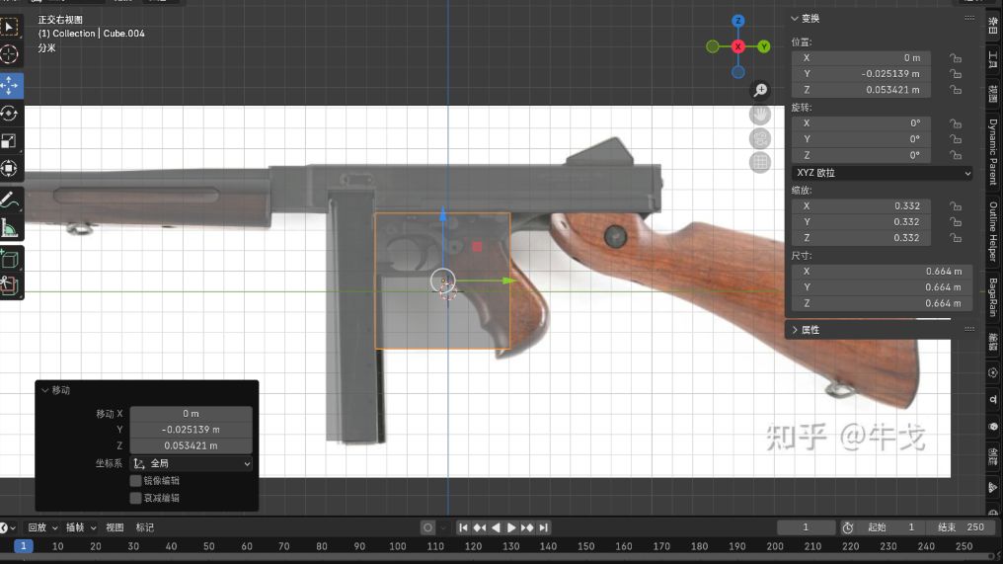Select the Rotate tool
Image resolution: width=1003 pixels, height=564 pixels.
[10, 114]
